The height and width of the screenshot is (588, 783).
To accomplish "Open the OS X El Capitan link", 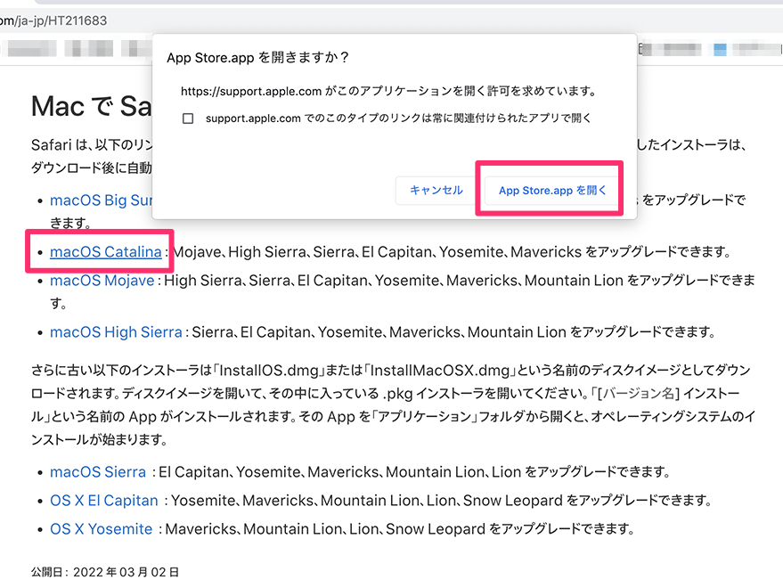I will coord(104,500).
